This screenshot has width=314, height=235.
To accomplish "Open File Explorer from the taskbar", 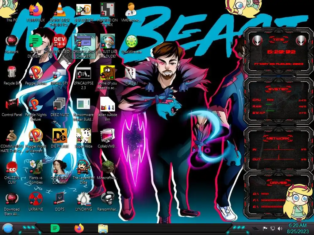I will (x=103, y=228).
